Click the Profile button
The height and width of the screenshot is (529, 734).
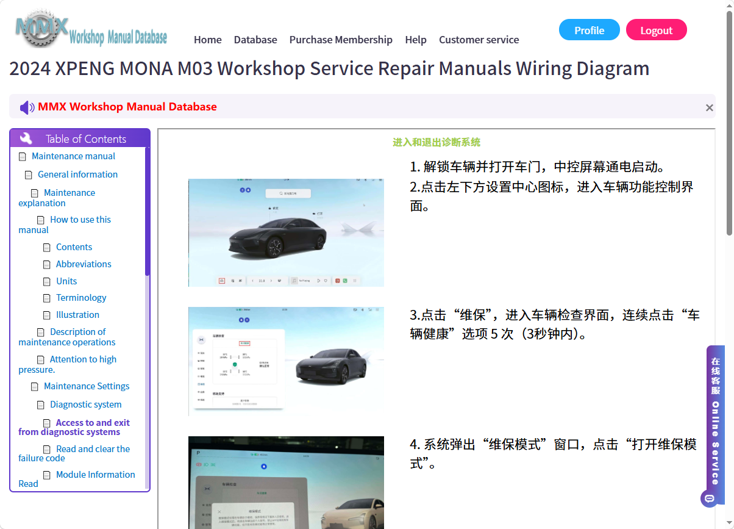(590, 30)
